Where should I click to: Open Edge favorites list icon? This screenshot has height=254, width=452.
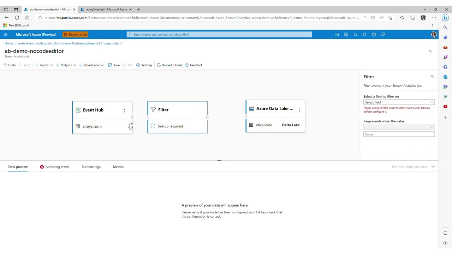pyautogui.click(x=402, y=18)
